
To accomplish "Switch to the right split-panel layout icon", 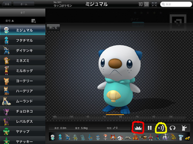I will (x=146, y=4).
